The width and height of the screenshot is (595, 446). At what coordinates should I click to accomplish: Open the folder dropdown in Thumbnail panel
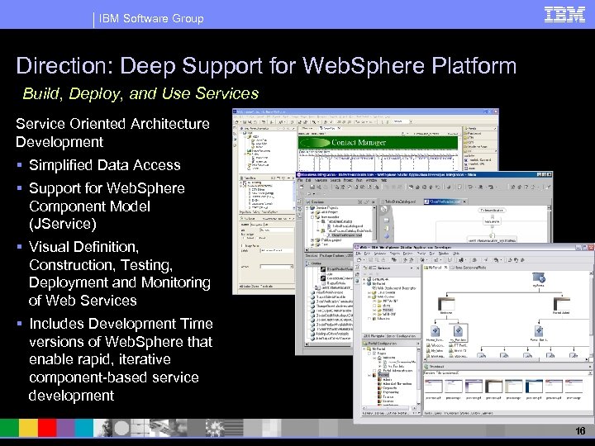point(590,373)
